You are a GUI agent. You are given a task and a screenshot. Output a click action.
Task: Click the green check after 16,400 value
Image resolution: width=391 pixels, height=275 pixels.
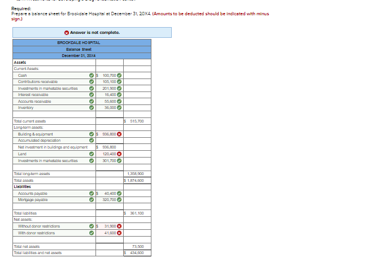(x=119, y=94)
